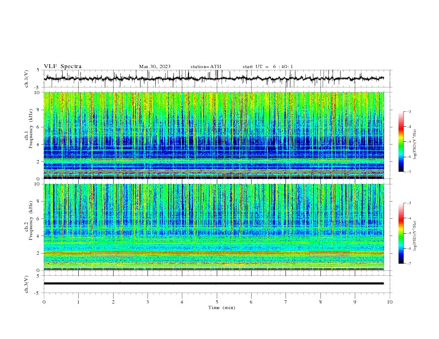Click the upper 'log(PSD)(V²/Hz)' colorbar label
This screenshot has width=439, height=339.
[x=415, y=145]
